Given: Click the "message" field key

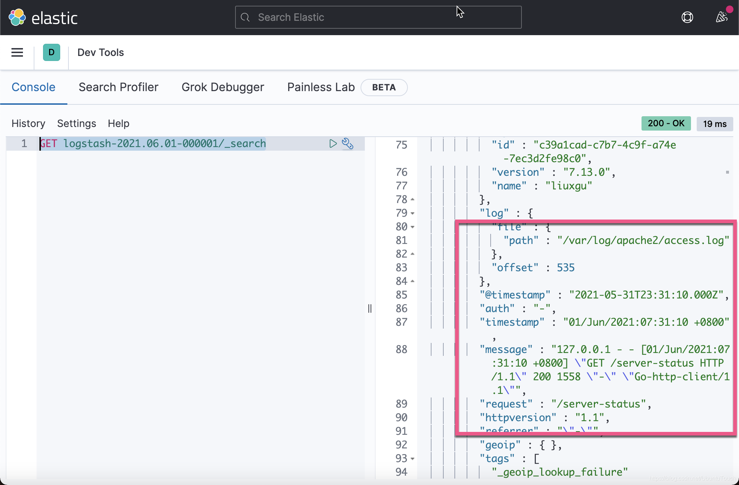Looking at the screenshot, I should pyautogui.click(x=506, y=349).
